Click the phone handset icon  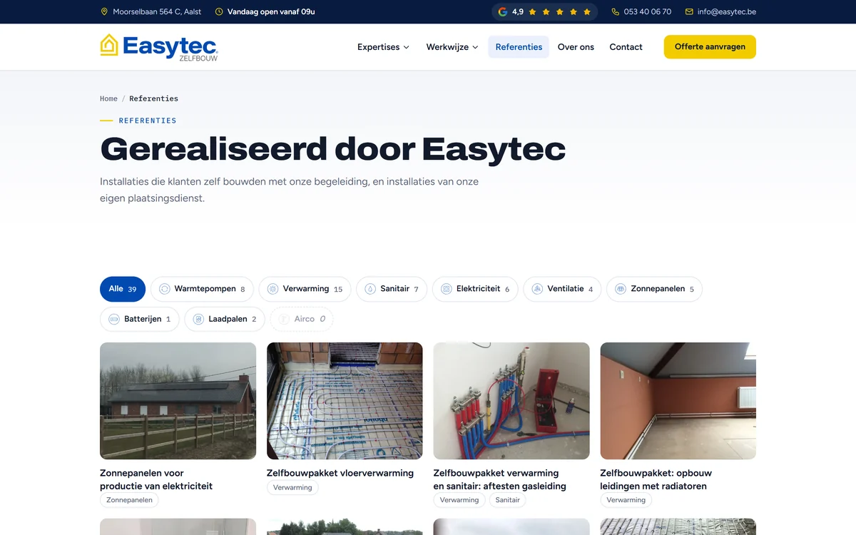point(615,11)
